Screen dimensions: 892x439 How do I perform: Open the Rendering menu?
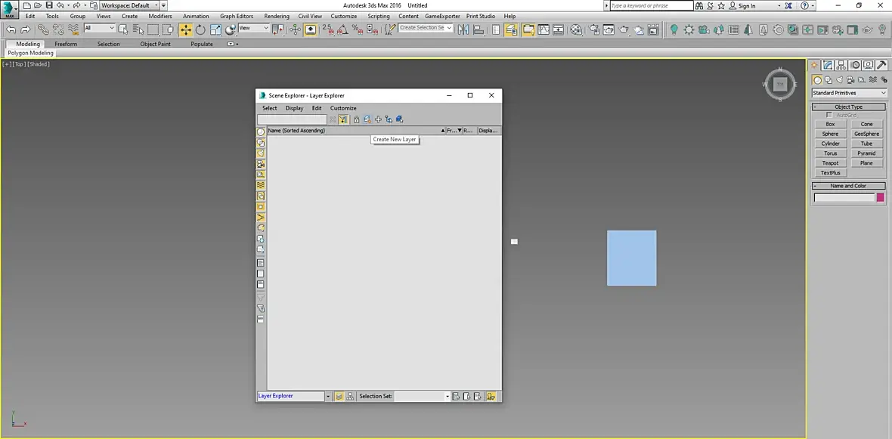[276, 16]
